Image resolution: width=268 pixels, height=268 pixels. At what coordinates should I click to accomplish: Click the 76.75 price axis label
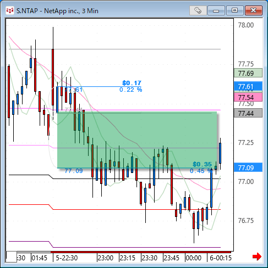click(246, 221)
